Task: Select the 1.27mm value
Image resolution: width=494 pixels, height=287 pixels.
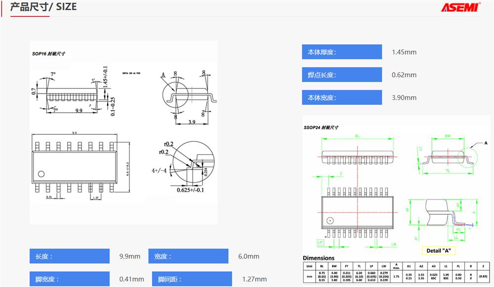Action: (254, 279)
